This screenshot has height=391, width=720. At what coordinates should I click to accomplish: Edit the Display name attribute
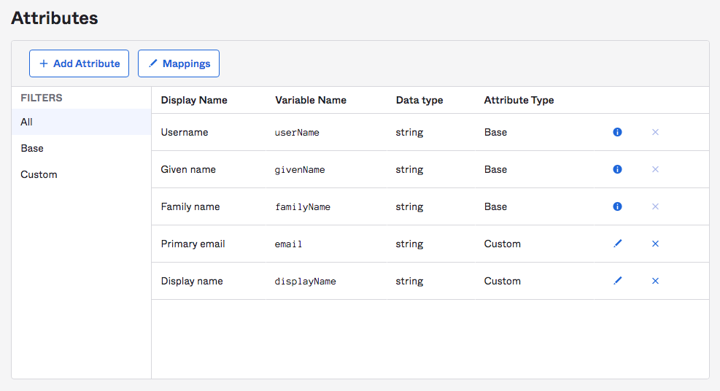[618, 281]
